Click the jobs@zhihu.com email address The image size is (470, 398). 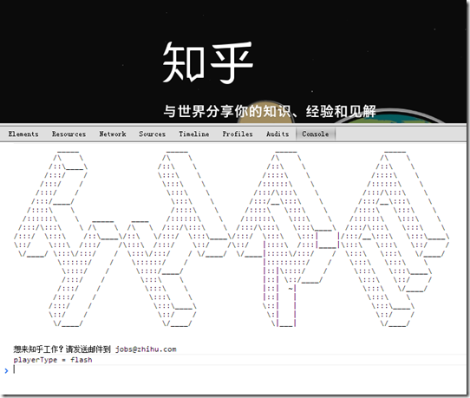146,349
